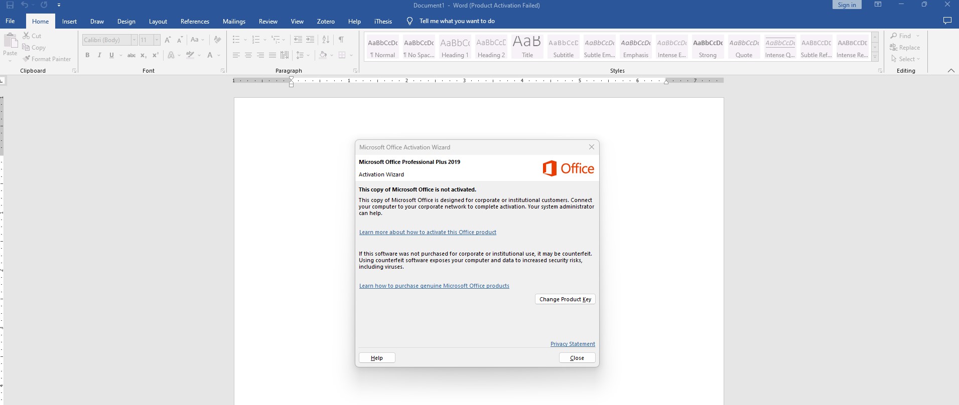Open the font size dropdown arrow
The height and width of the screenshot is (405, 959).
click(x=157, y=40)
